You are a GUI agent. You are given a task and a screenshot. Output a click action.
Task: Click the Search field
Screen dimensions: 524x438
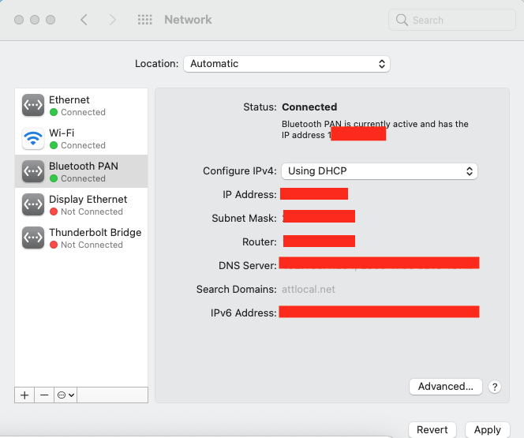coord(451,20)
